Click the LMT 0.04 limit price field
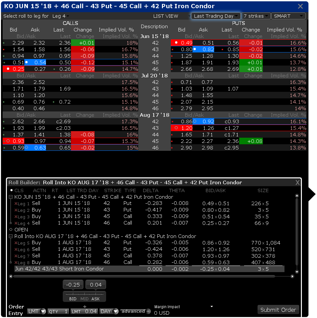317x318 pixels. [84, 311]
